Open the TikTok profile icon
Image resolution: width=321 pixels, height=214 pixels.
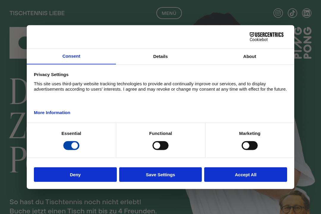point(292,13)
